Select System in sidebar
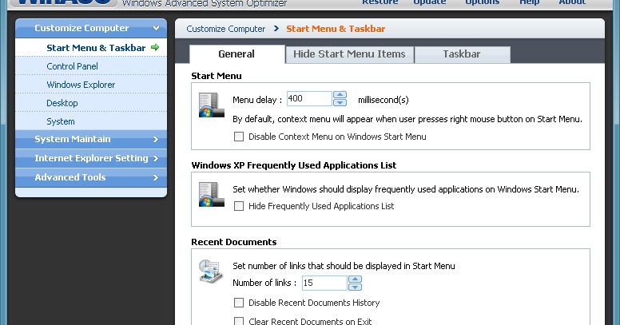Screen dimensions: 620x325 click(91, 121)
